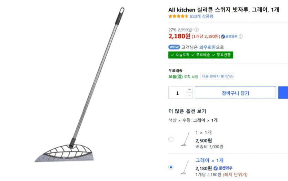Viewport: 288px width, 181px height.
Task: Click green 오늘도착 무료배송 무료반품 benefits banner
Action: tap(201, 55)
